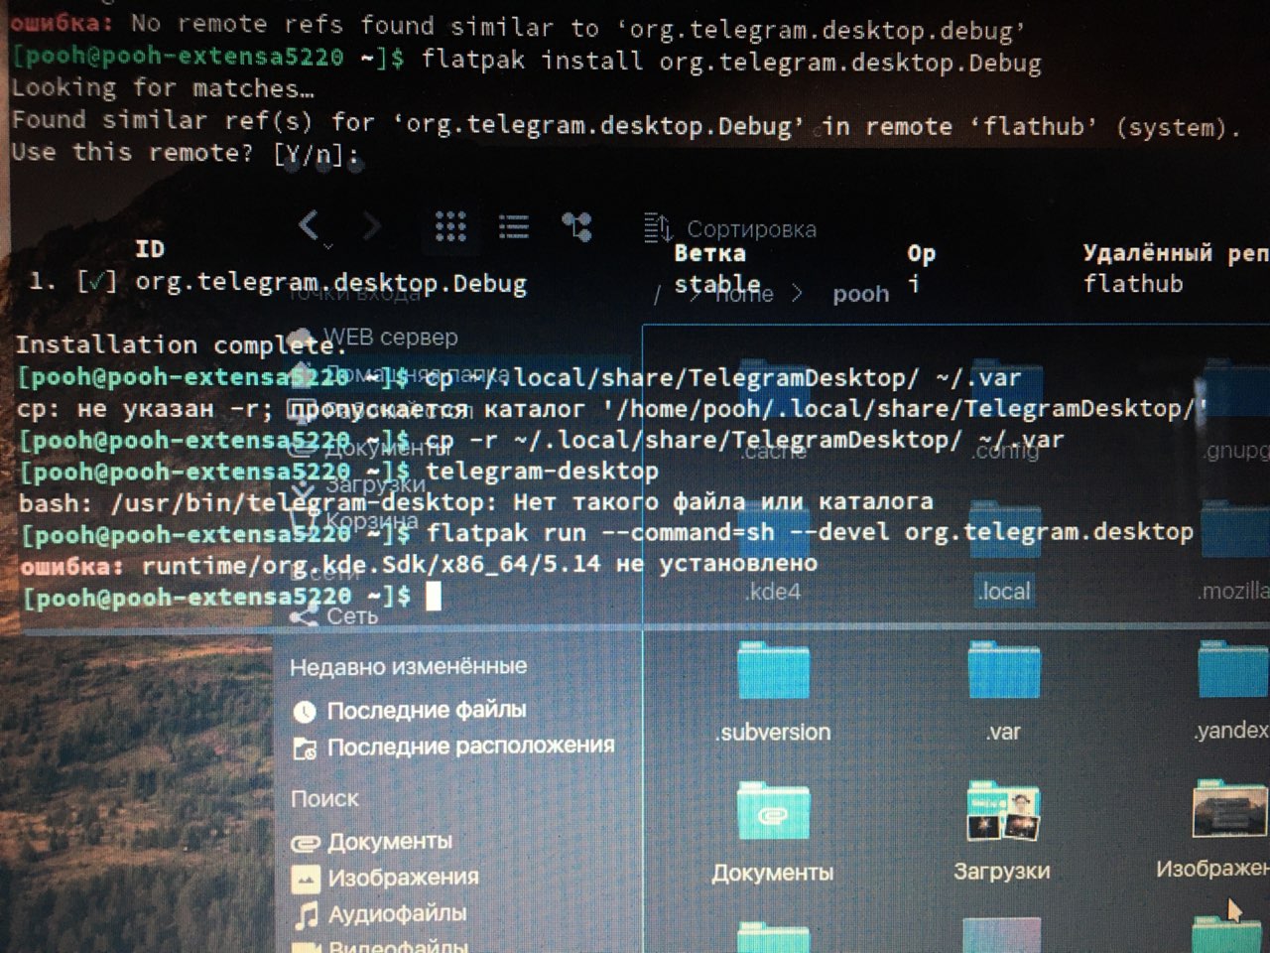Switch Dolphin to icons view mode
Screen dimensions: 1270x953
coord(450,227)
